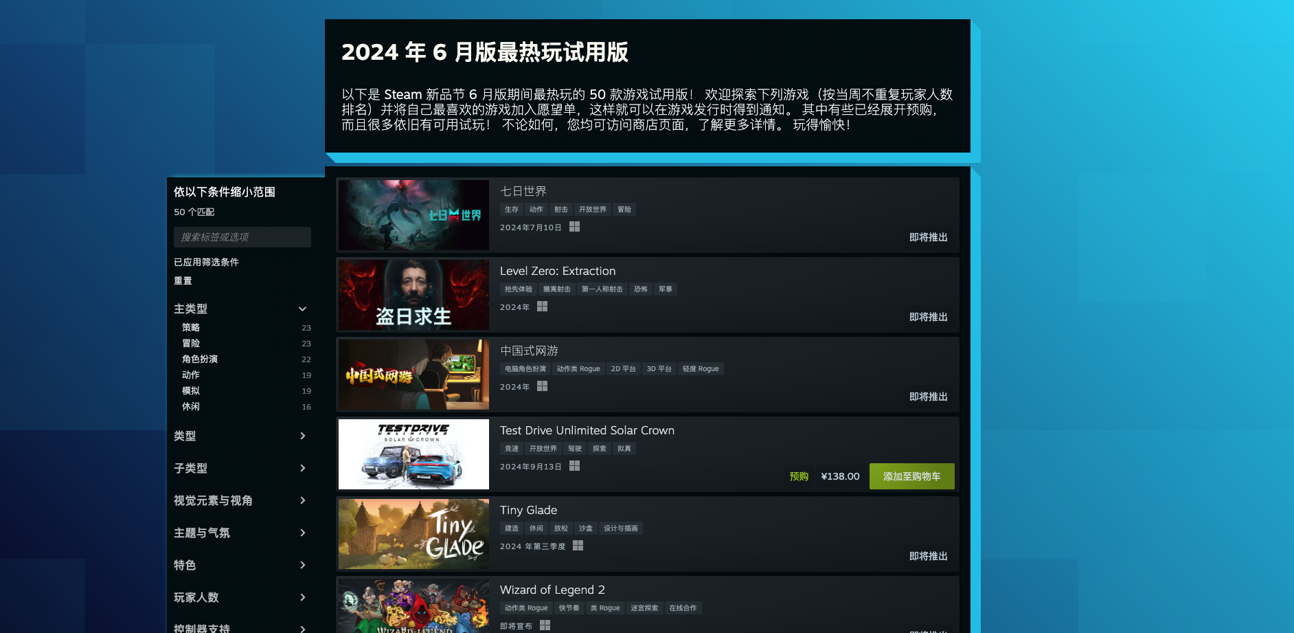The width and height of the screenshot is (1294, 633).
Task: Click 恐怖 tag under Level Zero: Extraction
Action: [640, 289]
